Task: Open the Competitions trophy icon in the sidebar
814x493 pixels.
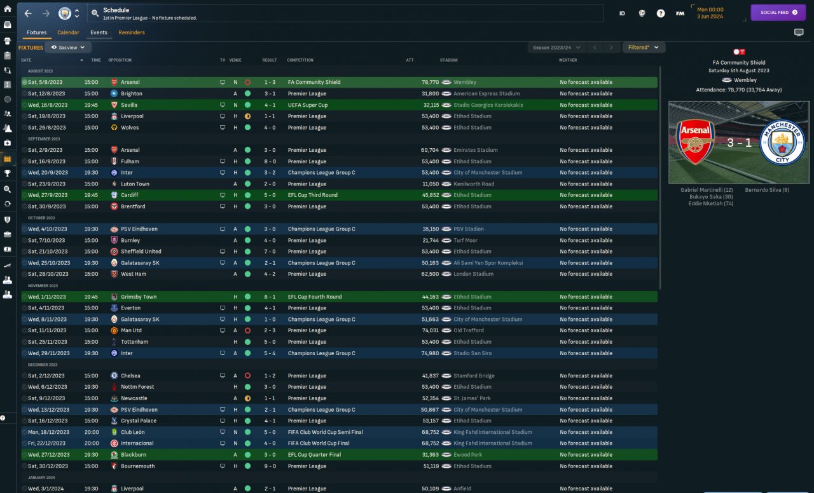Action: pos(8,173)
